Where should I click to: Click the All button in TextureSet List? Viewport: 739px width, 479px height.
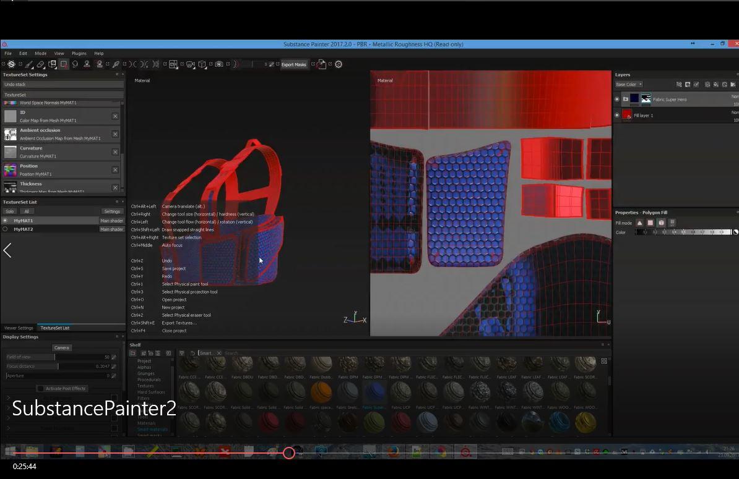pyautogui.click(x=27, y=212)
